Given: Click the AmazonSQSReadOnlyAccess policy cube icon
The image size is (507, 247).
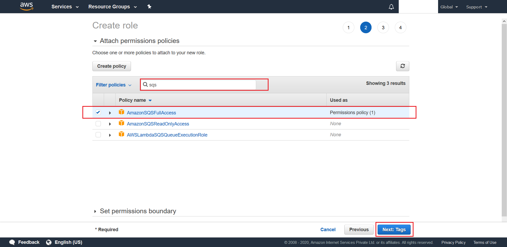Looking at the screenshot, I should [x=121, y=123].
